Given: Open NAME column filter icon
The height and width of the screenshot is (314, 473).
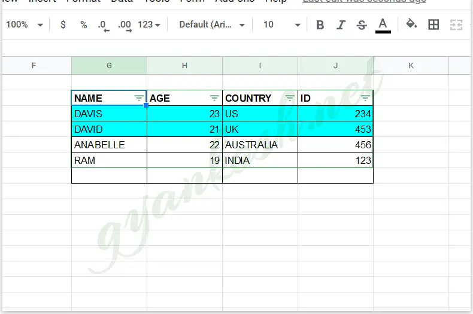Looking at the screenshot, I should point(139,98).
